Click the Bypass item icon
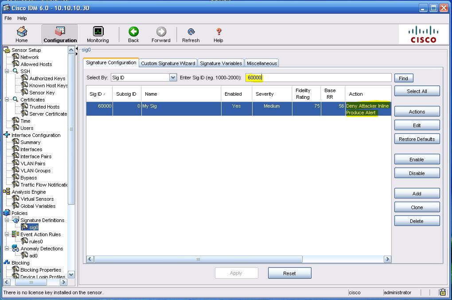Screen dimensions: 452x300 coord(16,177)
